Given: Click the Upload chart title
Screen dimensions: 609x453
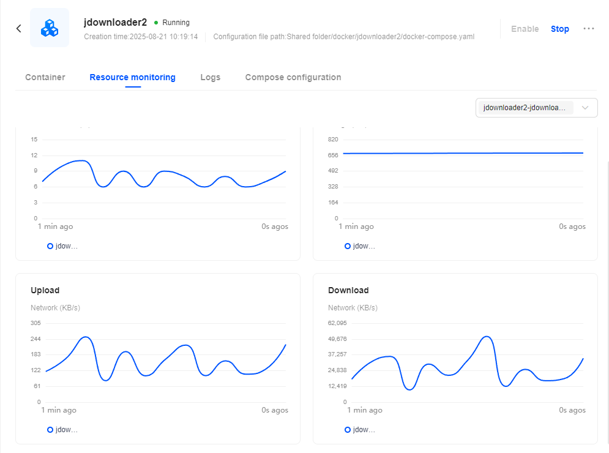Looking at the screenshot, I should coord(45,290).
